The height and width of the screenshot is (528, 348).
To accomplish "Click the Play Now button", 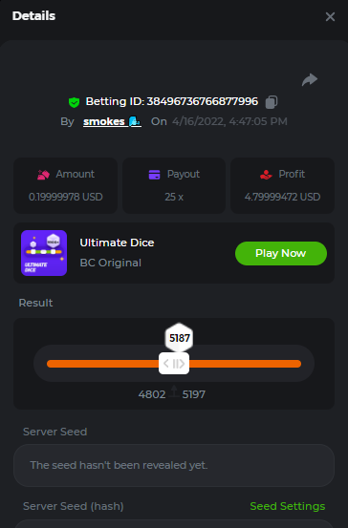I will [281, 253].
